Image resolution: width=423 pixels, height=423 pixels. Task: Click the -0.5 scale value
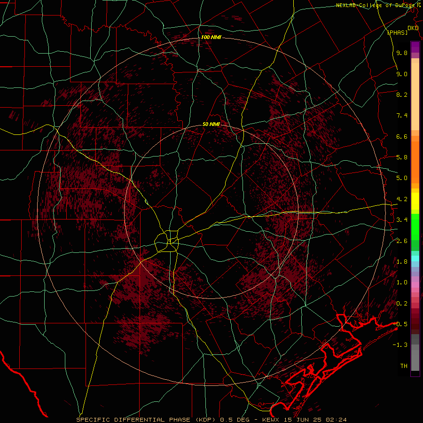400,324
